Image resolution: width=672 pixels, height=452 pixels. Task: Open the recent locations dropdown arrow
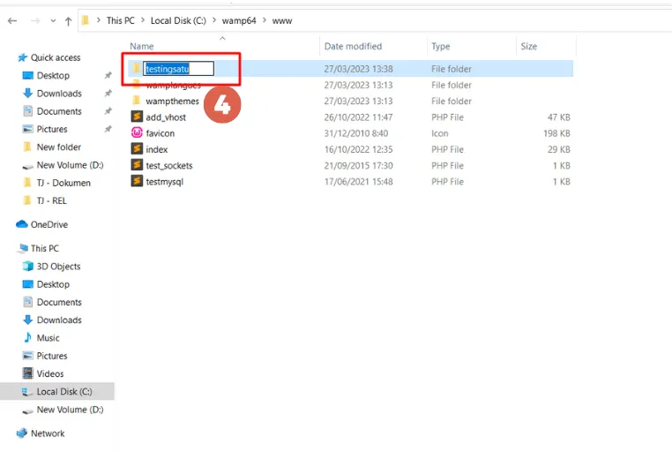click(53, 20)
